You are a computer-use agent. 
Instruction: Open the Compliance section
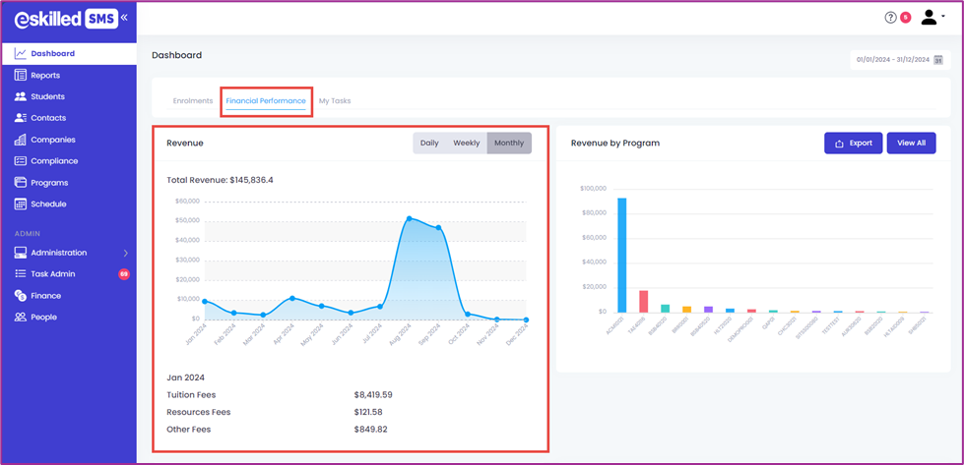pos(55,160)
